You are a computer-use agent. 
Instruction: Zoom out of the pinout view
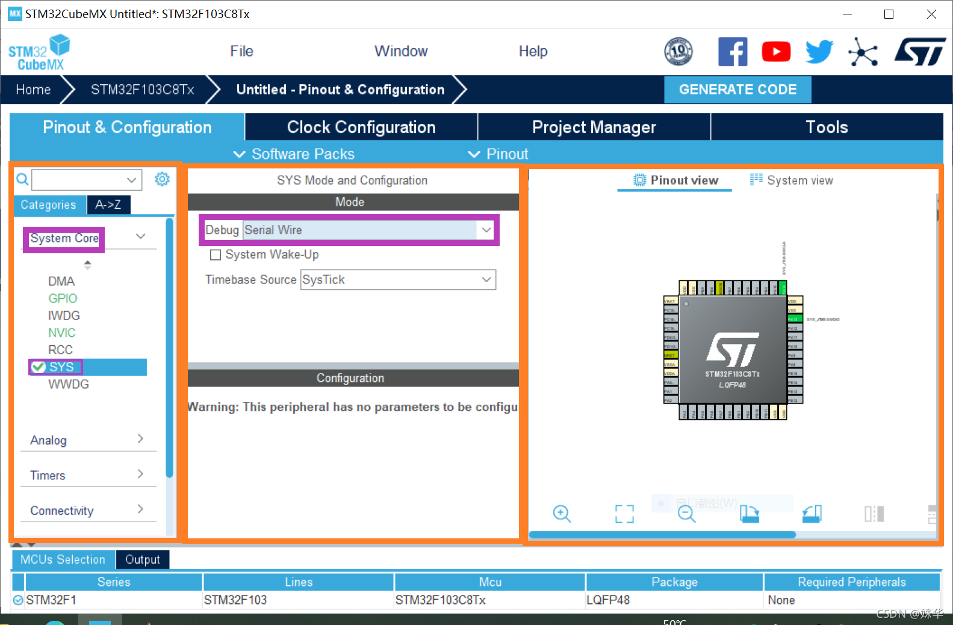coord(686,514)
